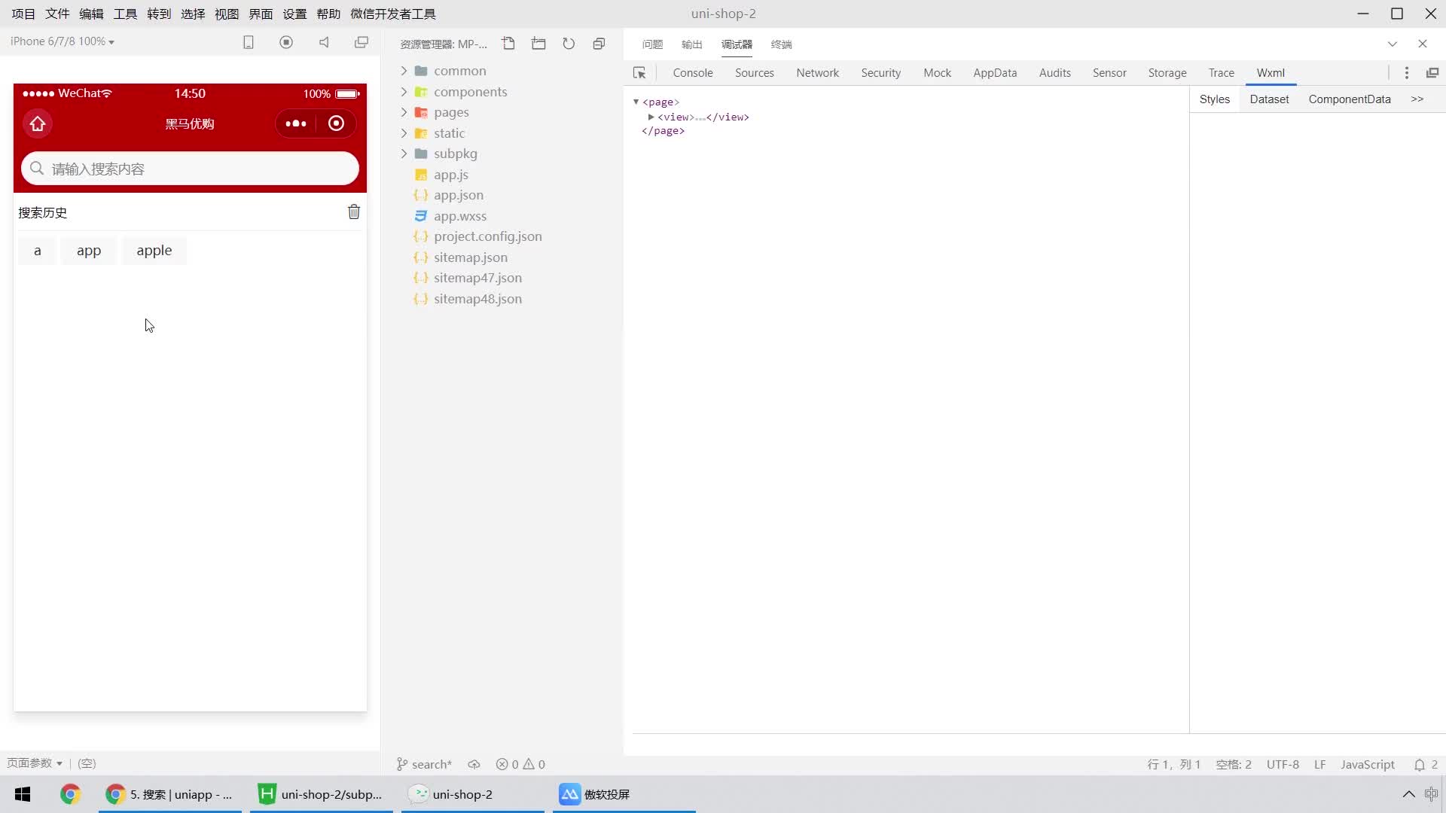Collapse the debugger panel with the chevron
This screenshot has height=813, width=1446.
pos(1393,44)
